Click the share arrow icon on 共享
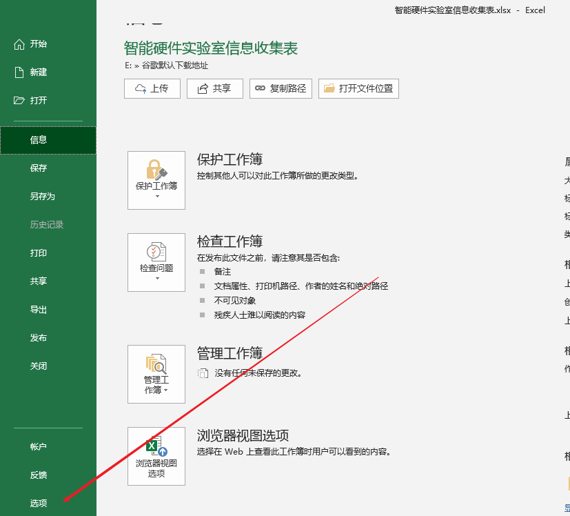Viewport: 570px width, 516px height. coord(203,89)
